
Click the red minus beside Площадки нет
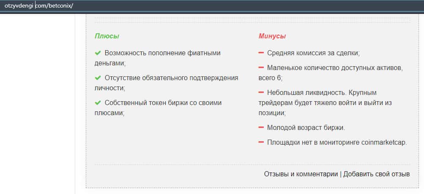point(261,142)
